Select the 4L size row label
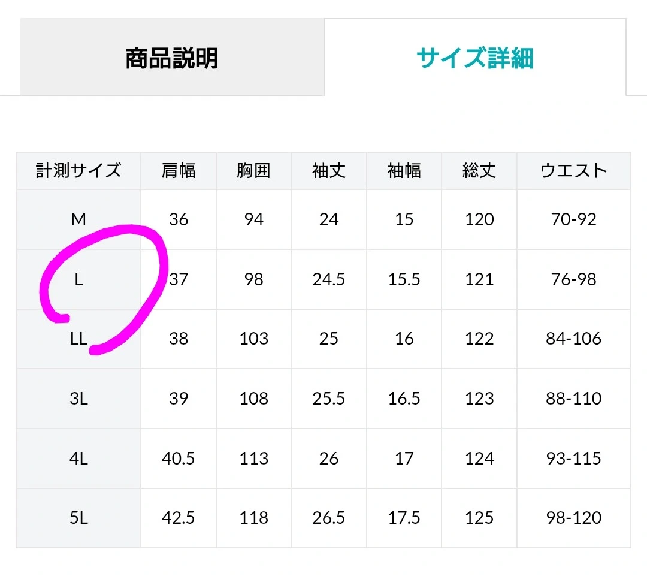The height and width of the screenshot is (576, 647). click(78, 459)
